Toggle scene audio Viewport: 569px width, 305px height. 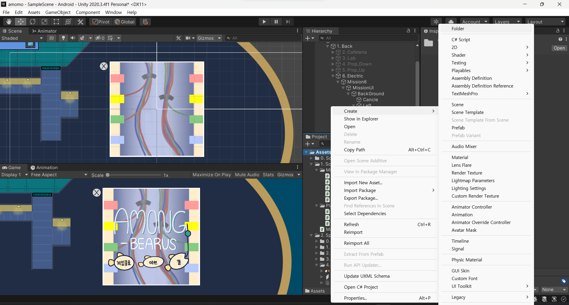coord(73,38)
